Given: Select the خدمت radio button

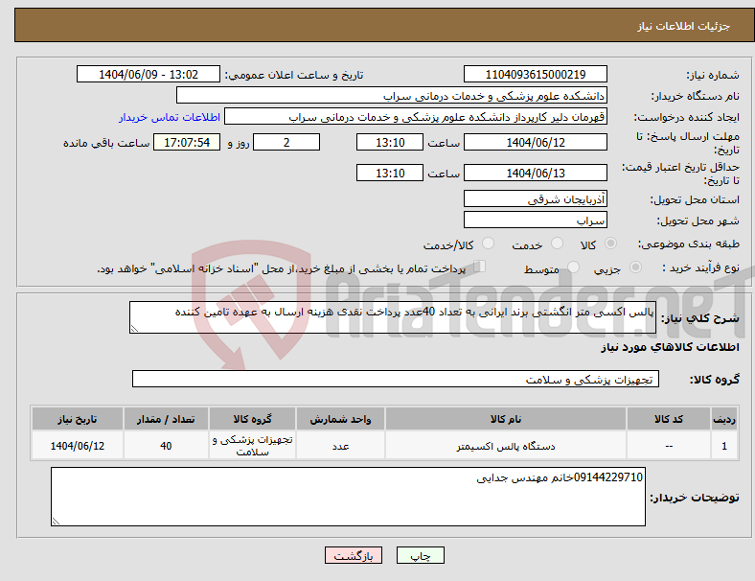Looking at the screenshot, I should 557,244.
